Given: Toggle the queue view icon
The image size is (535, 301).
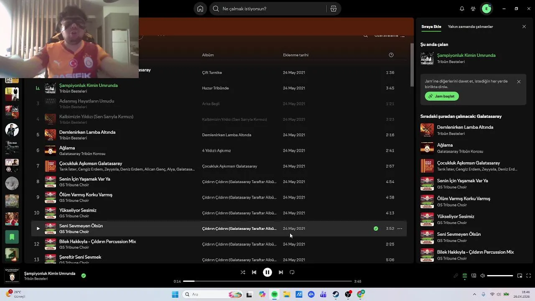Looking at the screenshot, I should pyautogui.click(x=465, y=276).
